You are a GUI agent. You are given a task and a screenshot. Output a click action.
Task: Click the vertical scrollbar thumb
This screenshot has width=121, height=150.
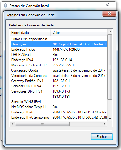(x=110, y=67)
